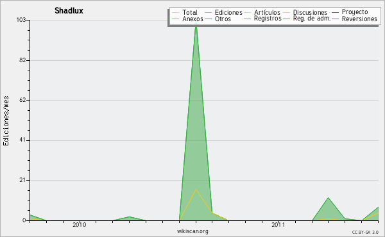Click the 103 y-axis value
The height and width of the screenshot is (237, 385).
point(21,20)
